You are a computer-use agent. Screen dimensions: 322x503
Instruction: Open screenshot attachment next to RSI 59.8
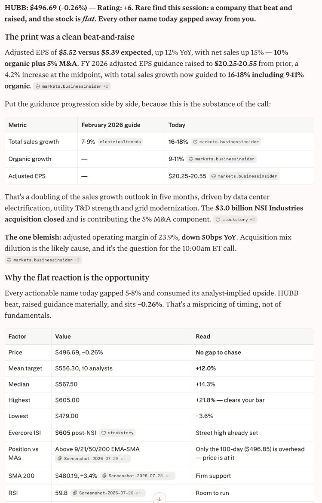(108, 493)
